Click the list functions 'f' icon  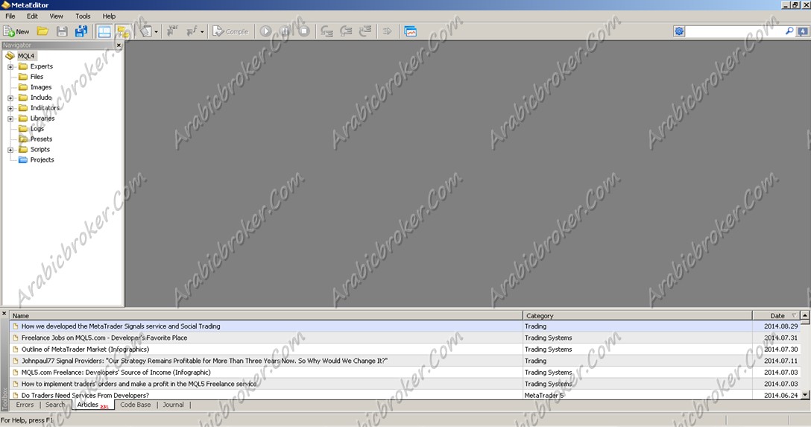tap(192, 31)
